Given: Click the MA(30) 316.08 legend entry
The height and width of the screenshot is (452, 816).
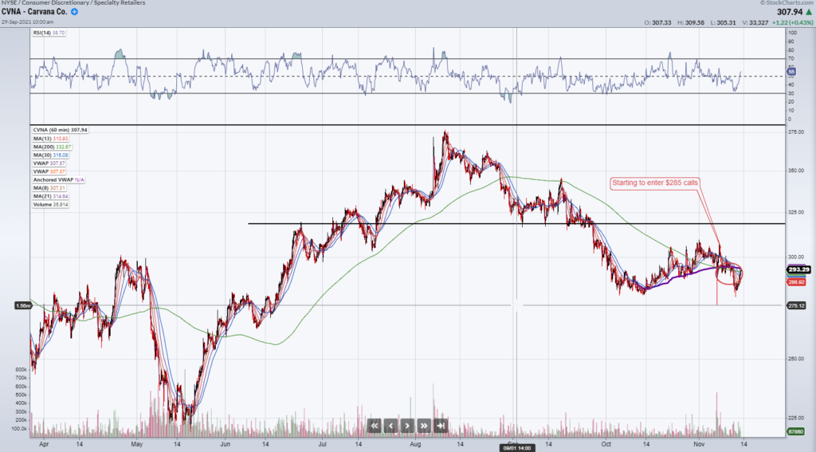Looking at the screenshot, I should pyautogui.click(x=50, y=155).
